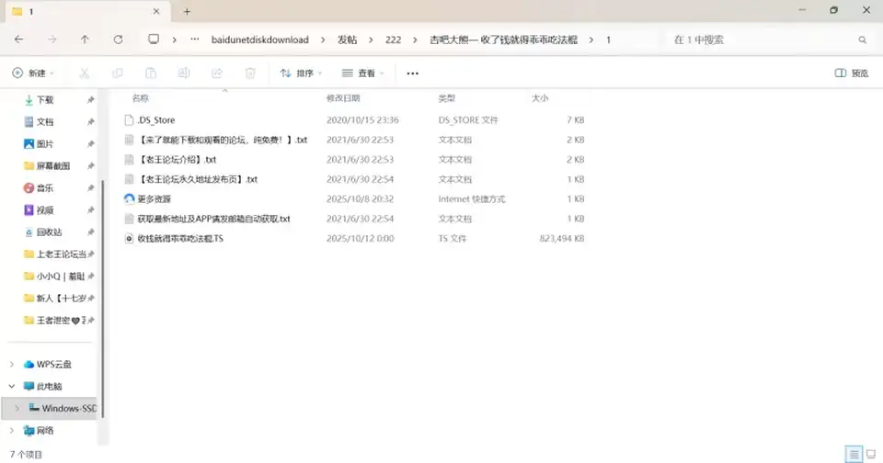
Task: Sort by 修改日期 date column header
Action: pyautogui.click(x=343, y=98)
